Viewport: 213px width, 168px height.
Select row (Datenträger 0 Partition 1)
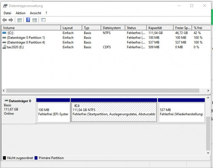point(106,38)
